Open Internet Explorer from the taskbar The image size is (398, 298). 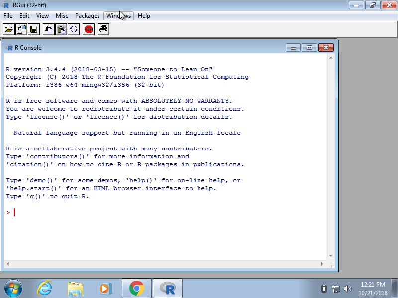[45, 288]
